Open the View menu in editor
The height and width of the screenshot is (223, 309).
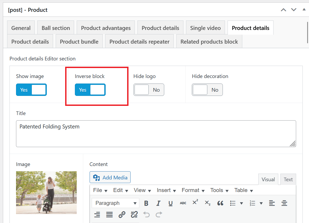(x=142, y=190)
